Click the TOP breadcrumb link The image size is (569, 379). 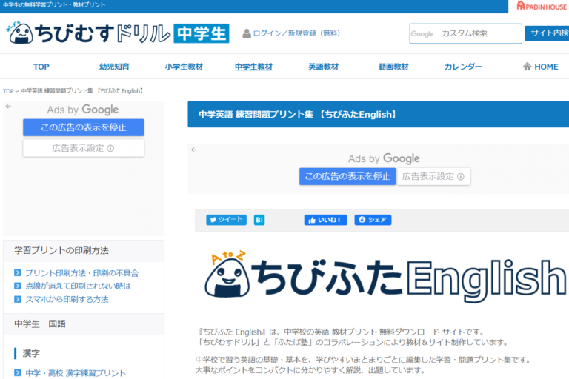(x=8, y=91)
